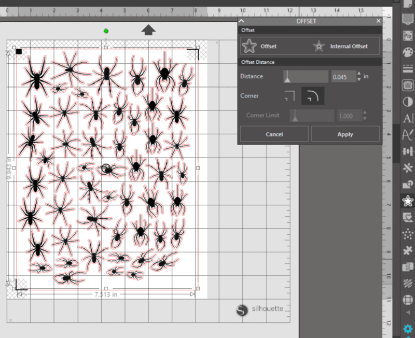Open the puzzle piece panel icon
The width and height of the screenshot is (415, 338).
click(408, 250)
